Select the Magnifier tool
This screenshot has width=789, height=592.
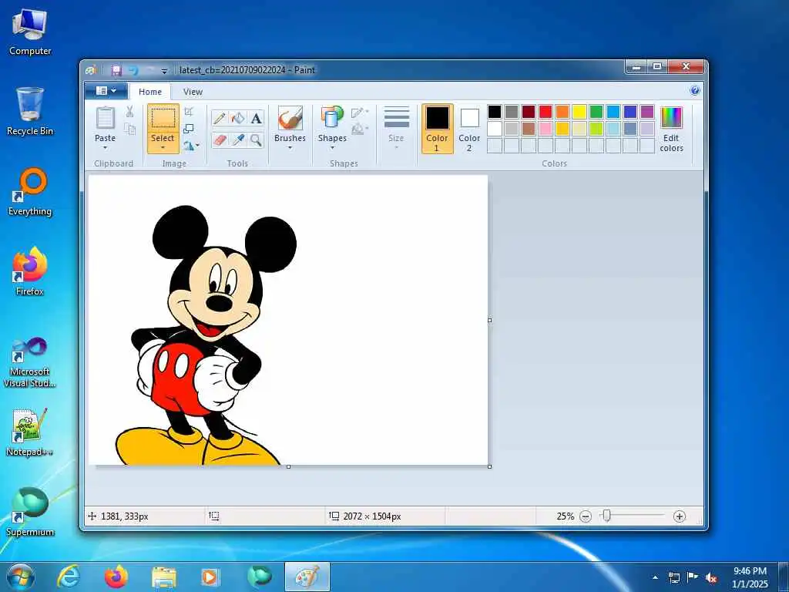point(256,140)
